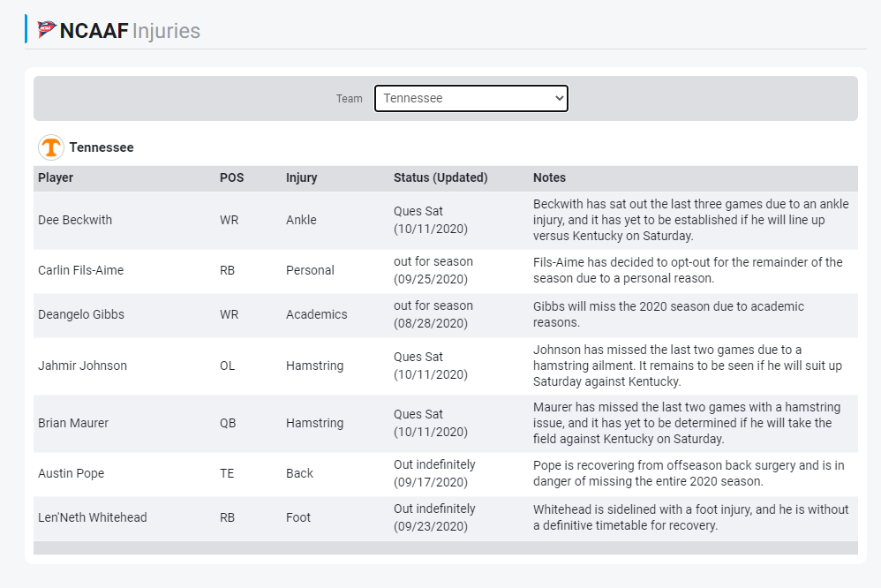Screen dimensions: 881x588
Task: Click the Beckwith ankle injury note
Action: click(x=691, y=220)
